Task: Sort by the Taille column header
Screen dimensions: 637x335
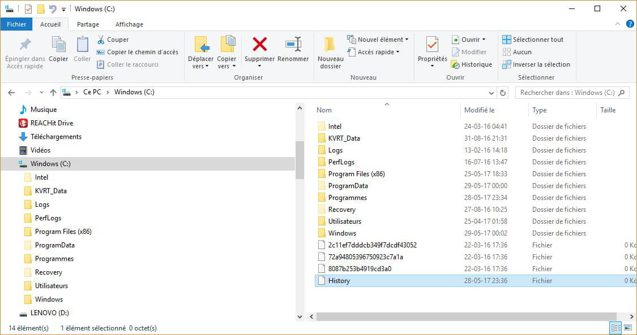Action: coord(608,110)
